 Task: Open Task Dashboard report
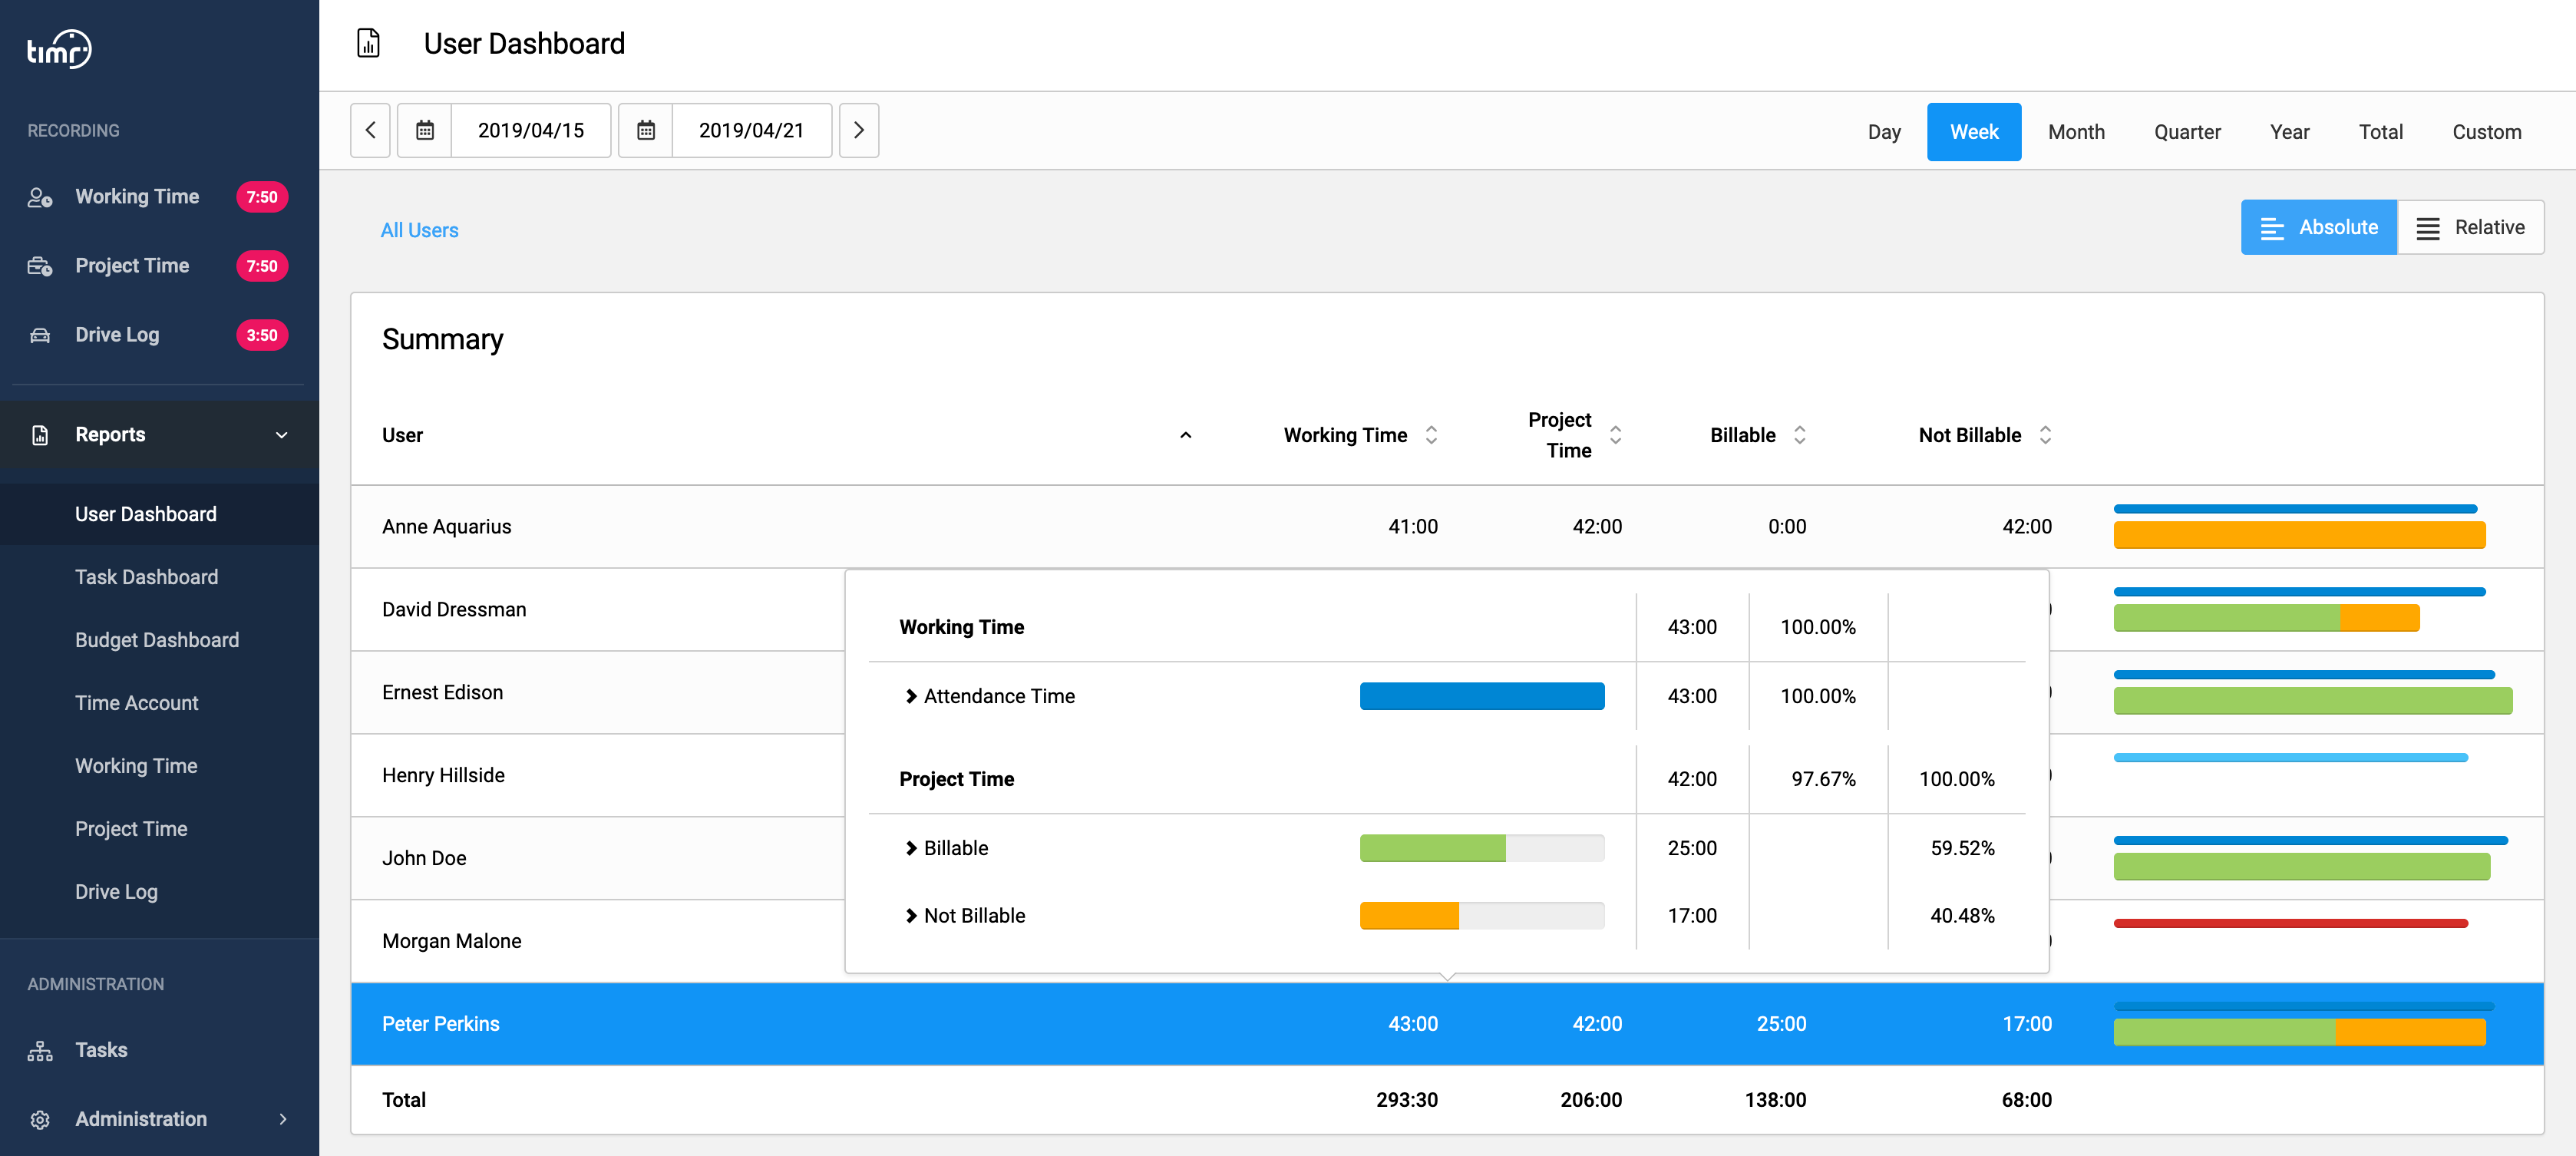[x=147, y=577]
